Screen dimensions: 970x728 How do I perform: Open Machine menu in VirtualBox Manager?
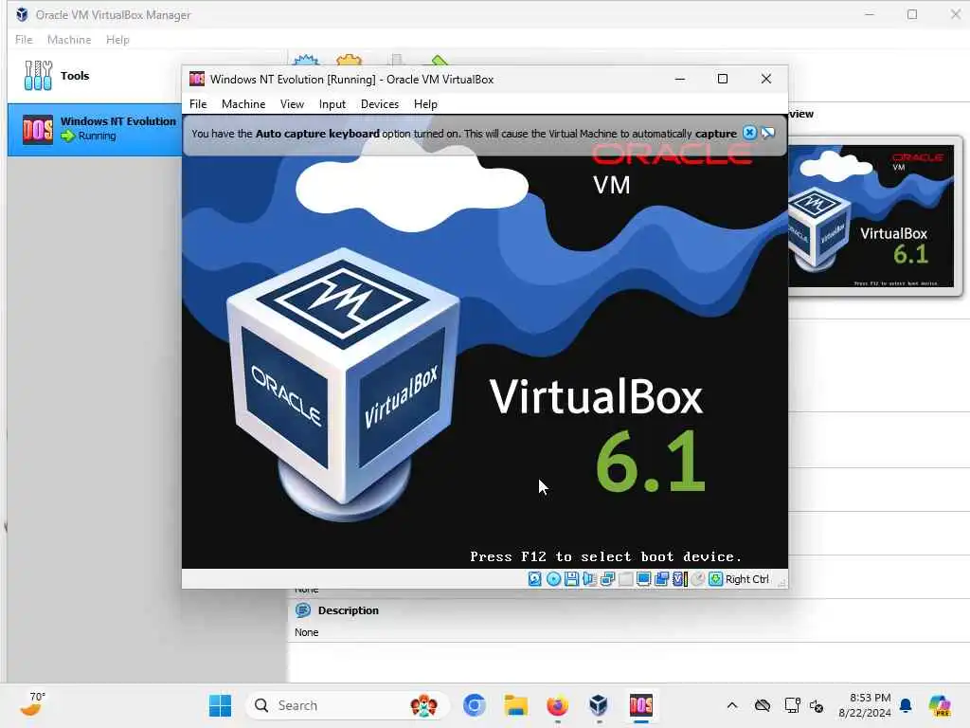pyautogui.click(x=69, y=40)
